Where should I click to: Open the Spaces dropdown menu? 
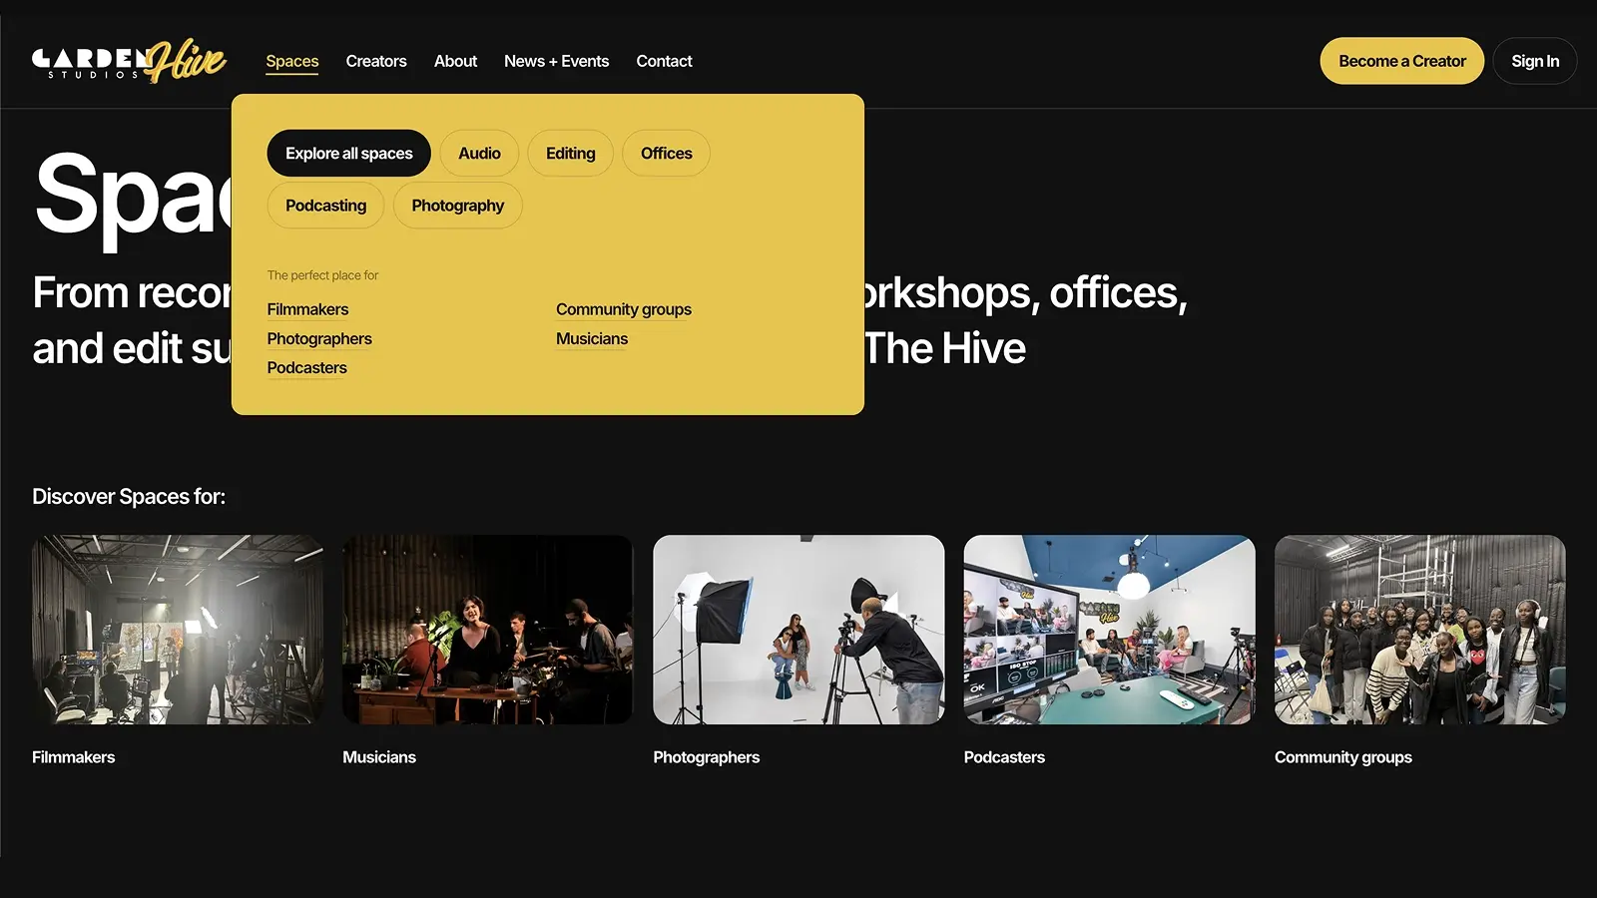click(x=291, y=61)
